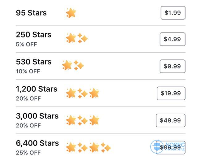Tap the star icons next to 530 Stars
The height and width of the screenshot is (161, 201).
[x=73, y=65]
